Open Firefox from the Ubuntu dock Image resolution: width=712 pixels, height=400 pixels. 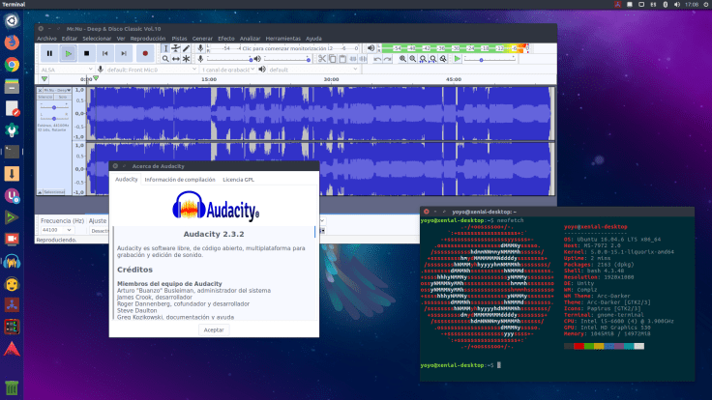pyautogui.click(x=12, y=43)
